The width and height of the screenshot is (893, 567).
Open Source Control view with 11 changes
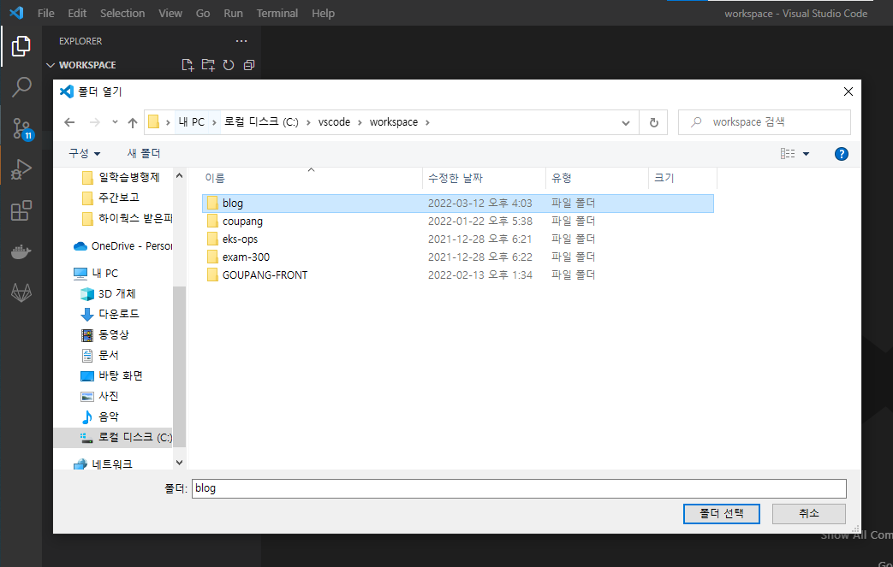click(22, 129)
